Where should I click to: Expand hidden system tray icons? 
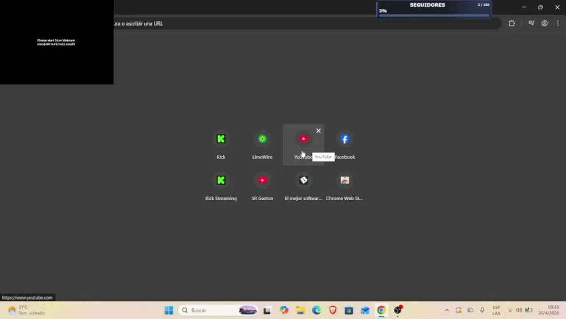point(446,310)
